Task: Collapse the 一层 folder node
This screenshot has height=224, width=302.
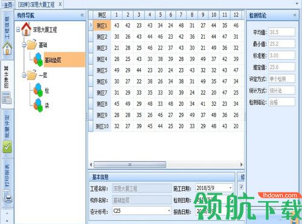Action: pyautogui.click(x=24, y=75)
